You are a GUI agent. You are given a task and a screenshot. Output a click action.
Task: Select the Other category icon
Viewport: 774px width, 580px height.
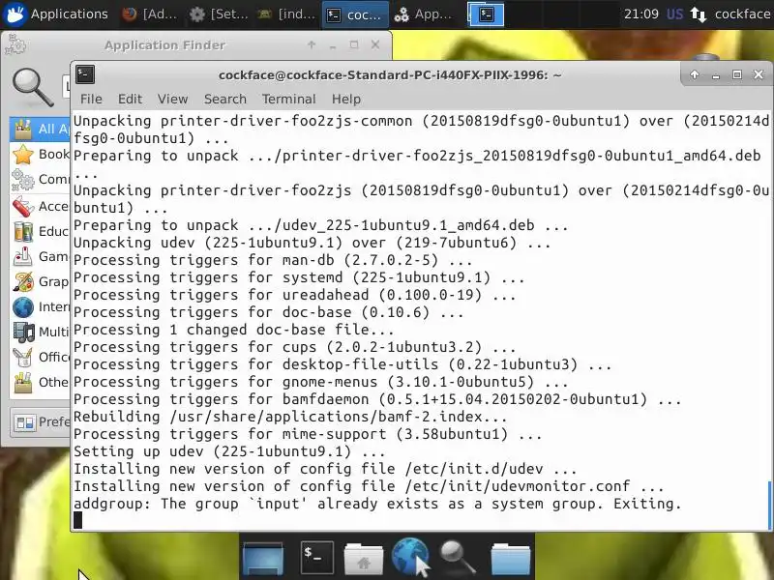(23, 383)
